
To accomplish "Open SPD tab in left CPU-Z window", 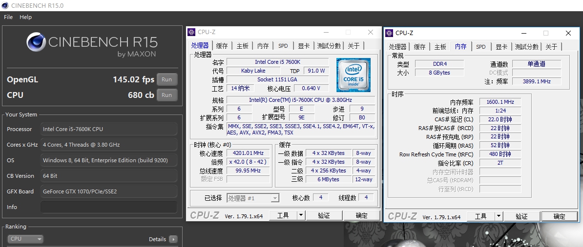I will click(x=283, y=46).
